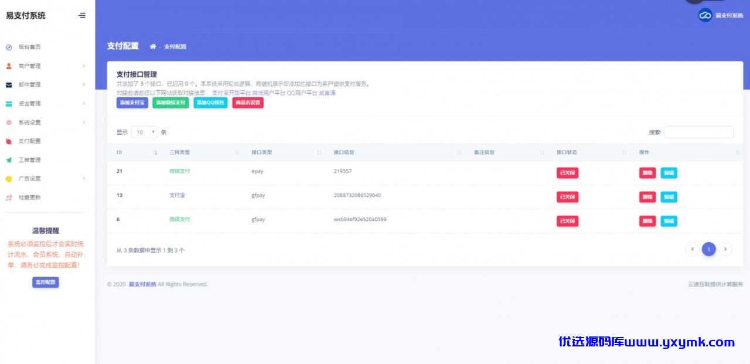The width and height of the screenshot is (750, 364).
Task: Expand the 广告设置 submenu chevron
Action: coord(84,179)
